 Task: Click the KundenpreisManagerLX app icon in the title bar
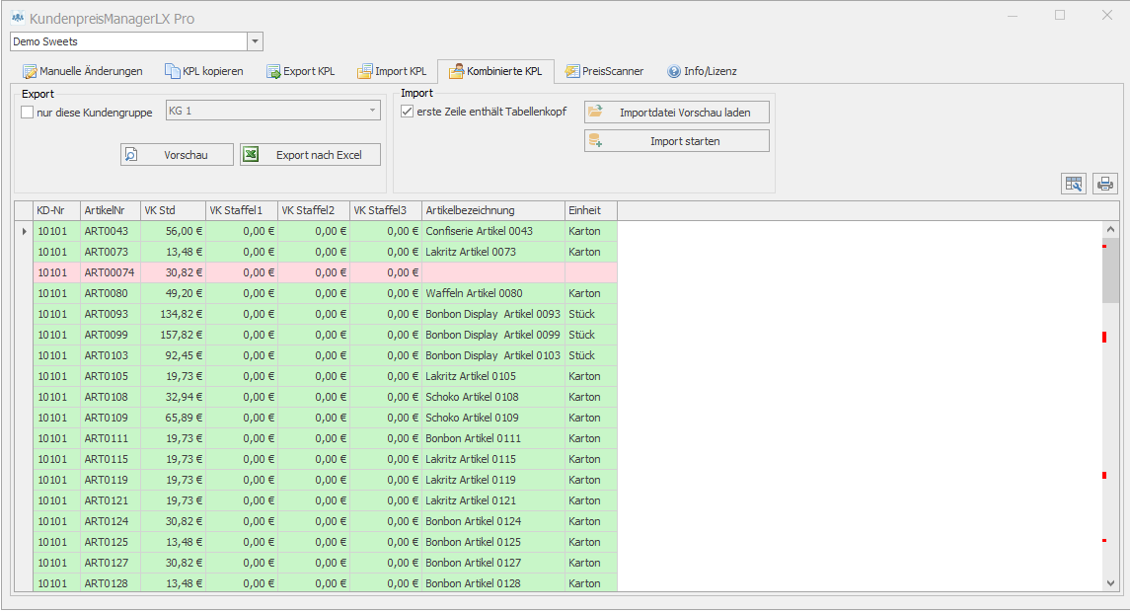pos(18,19)
